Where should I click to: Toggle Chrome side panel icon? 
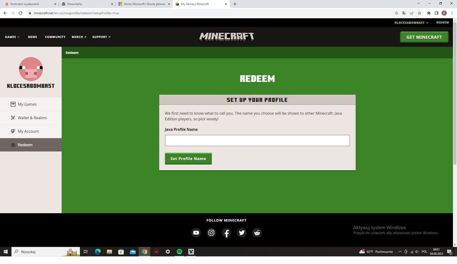pos(436,13)
